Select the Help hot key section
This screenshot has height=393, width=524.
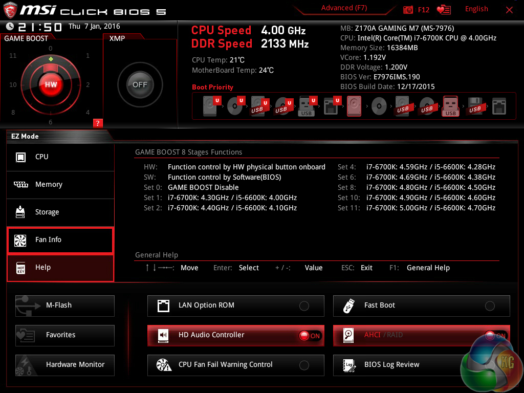[60, 268]
